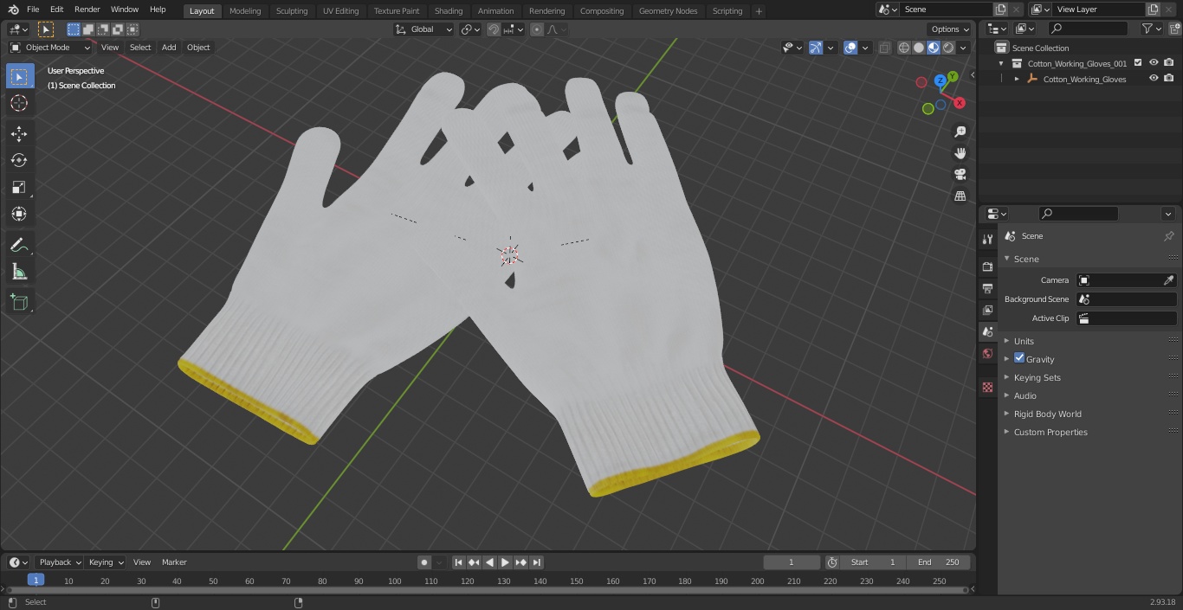Viewport: 1183px width, 610px height.
Task: Select the Select Box tool
Action: pos(19,76)
